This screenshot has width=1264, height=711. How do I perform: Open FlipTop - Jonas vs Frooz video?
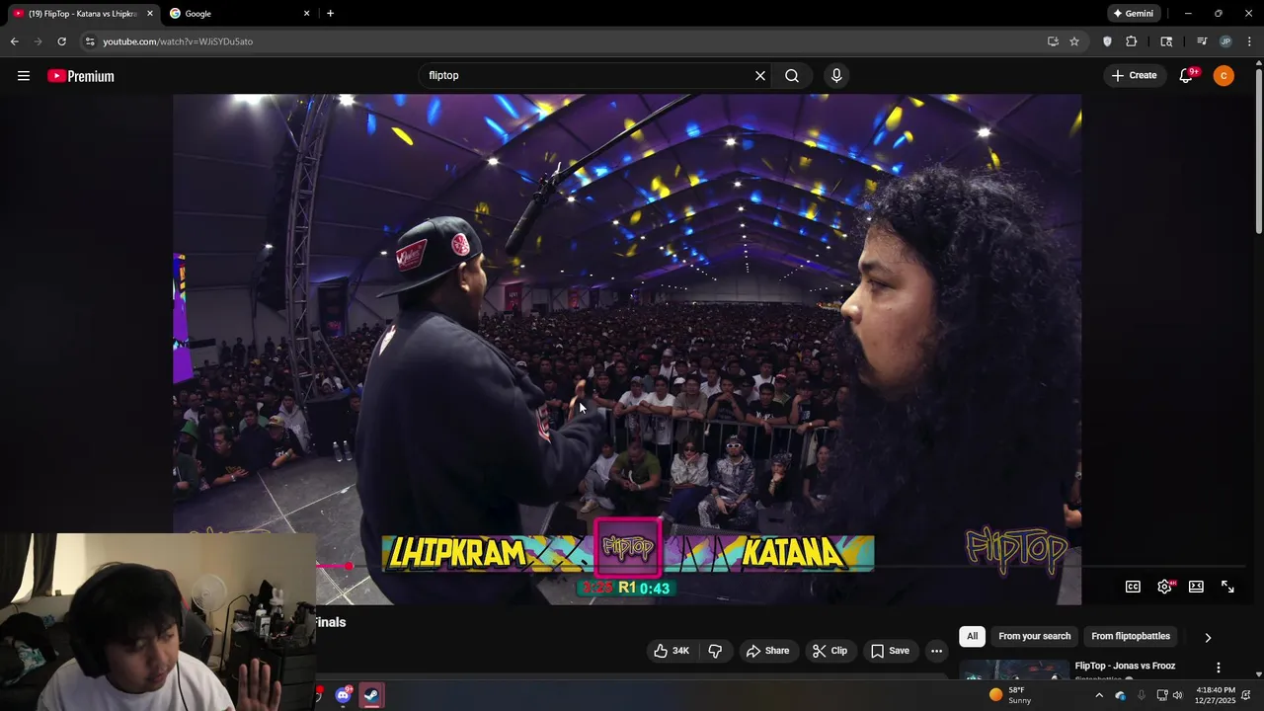tap(1125, 666)
